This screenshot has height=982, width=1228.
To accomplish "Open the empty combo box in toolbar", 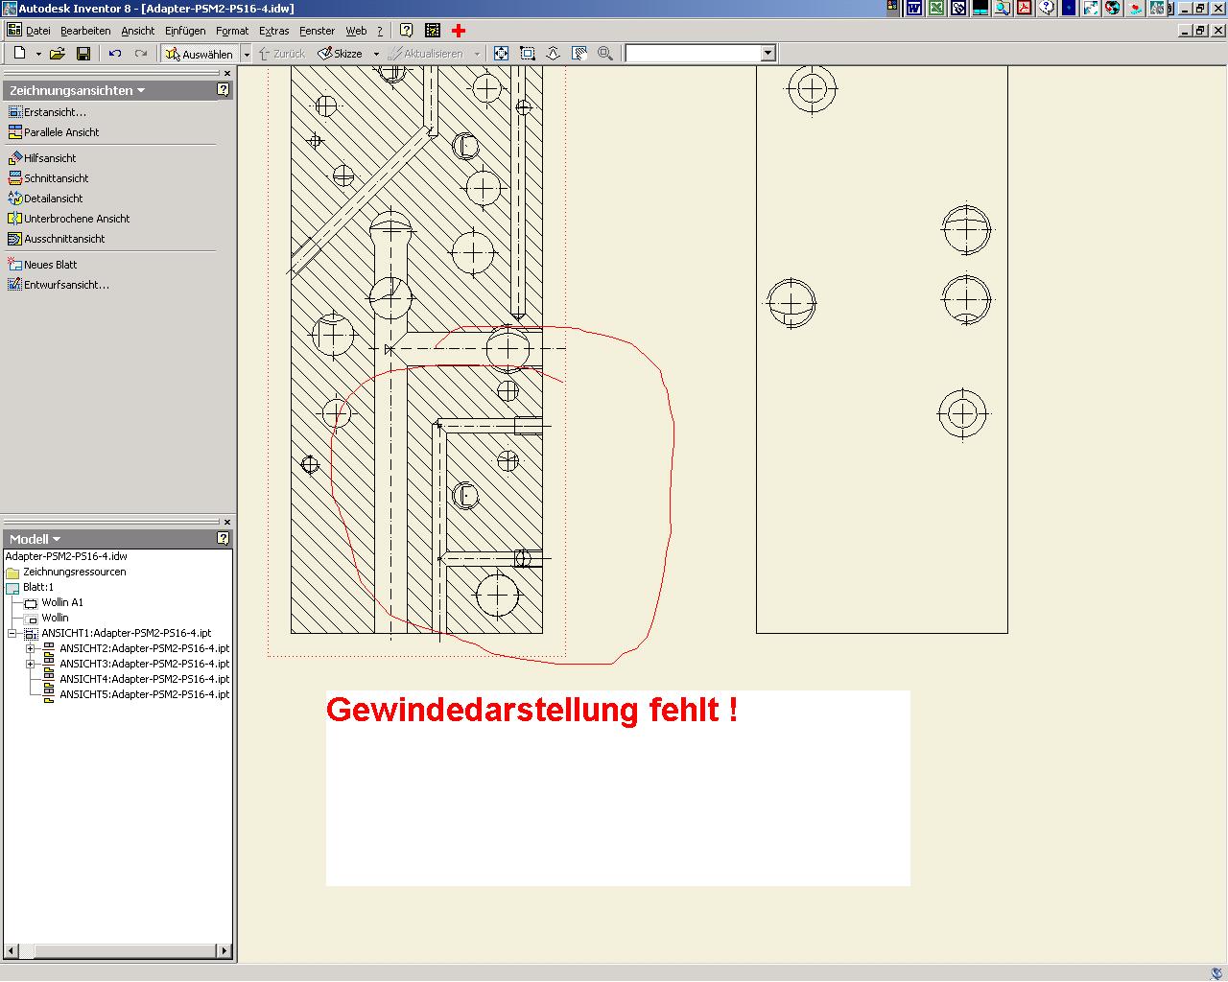I will [x=767, y=54].
